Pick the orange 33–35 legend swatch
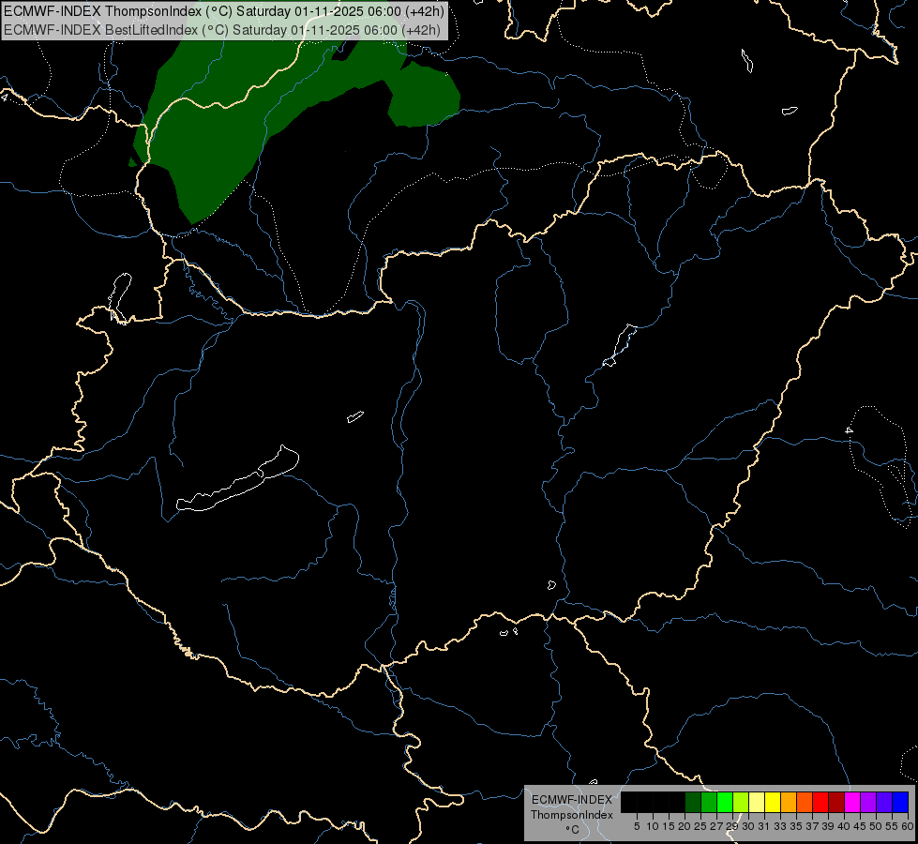Screen dimensions: 918x844 pyautogui.click(x=789, y=803)
